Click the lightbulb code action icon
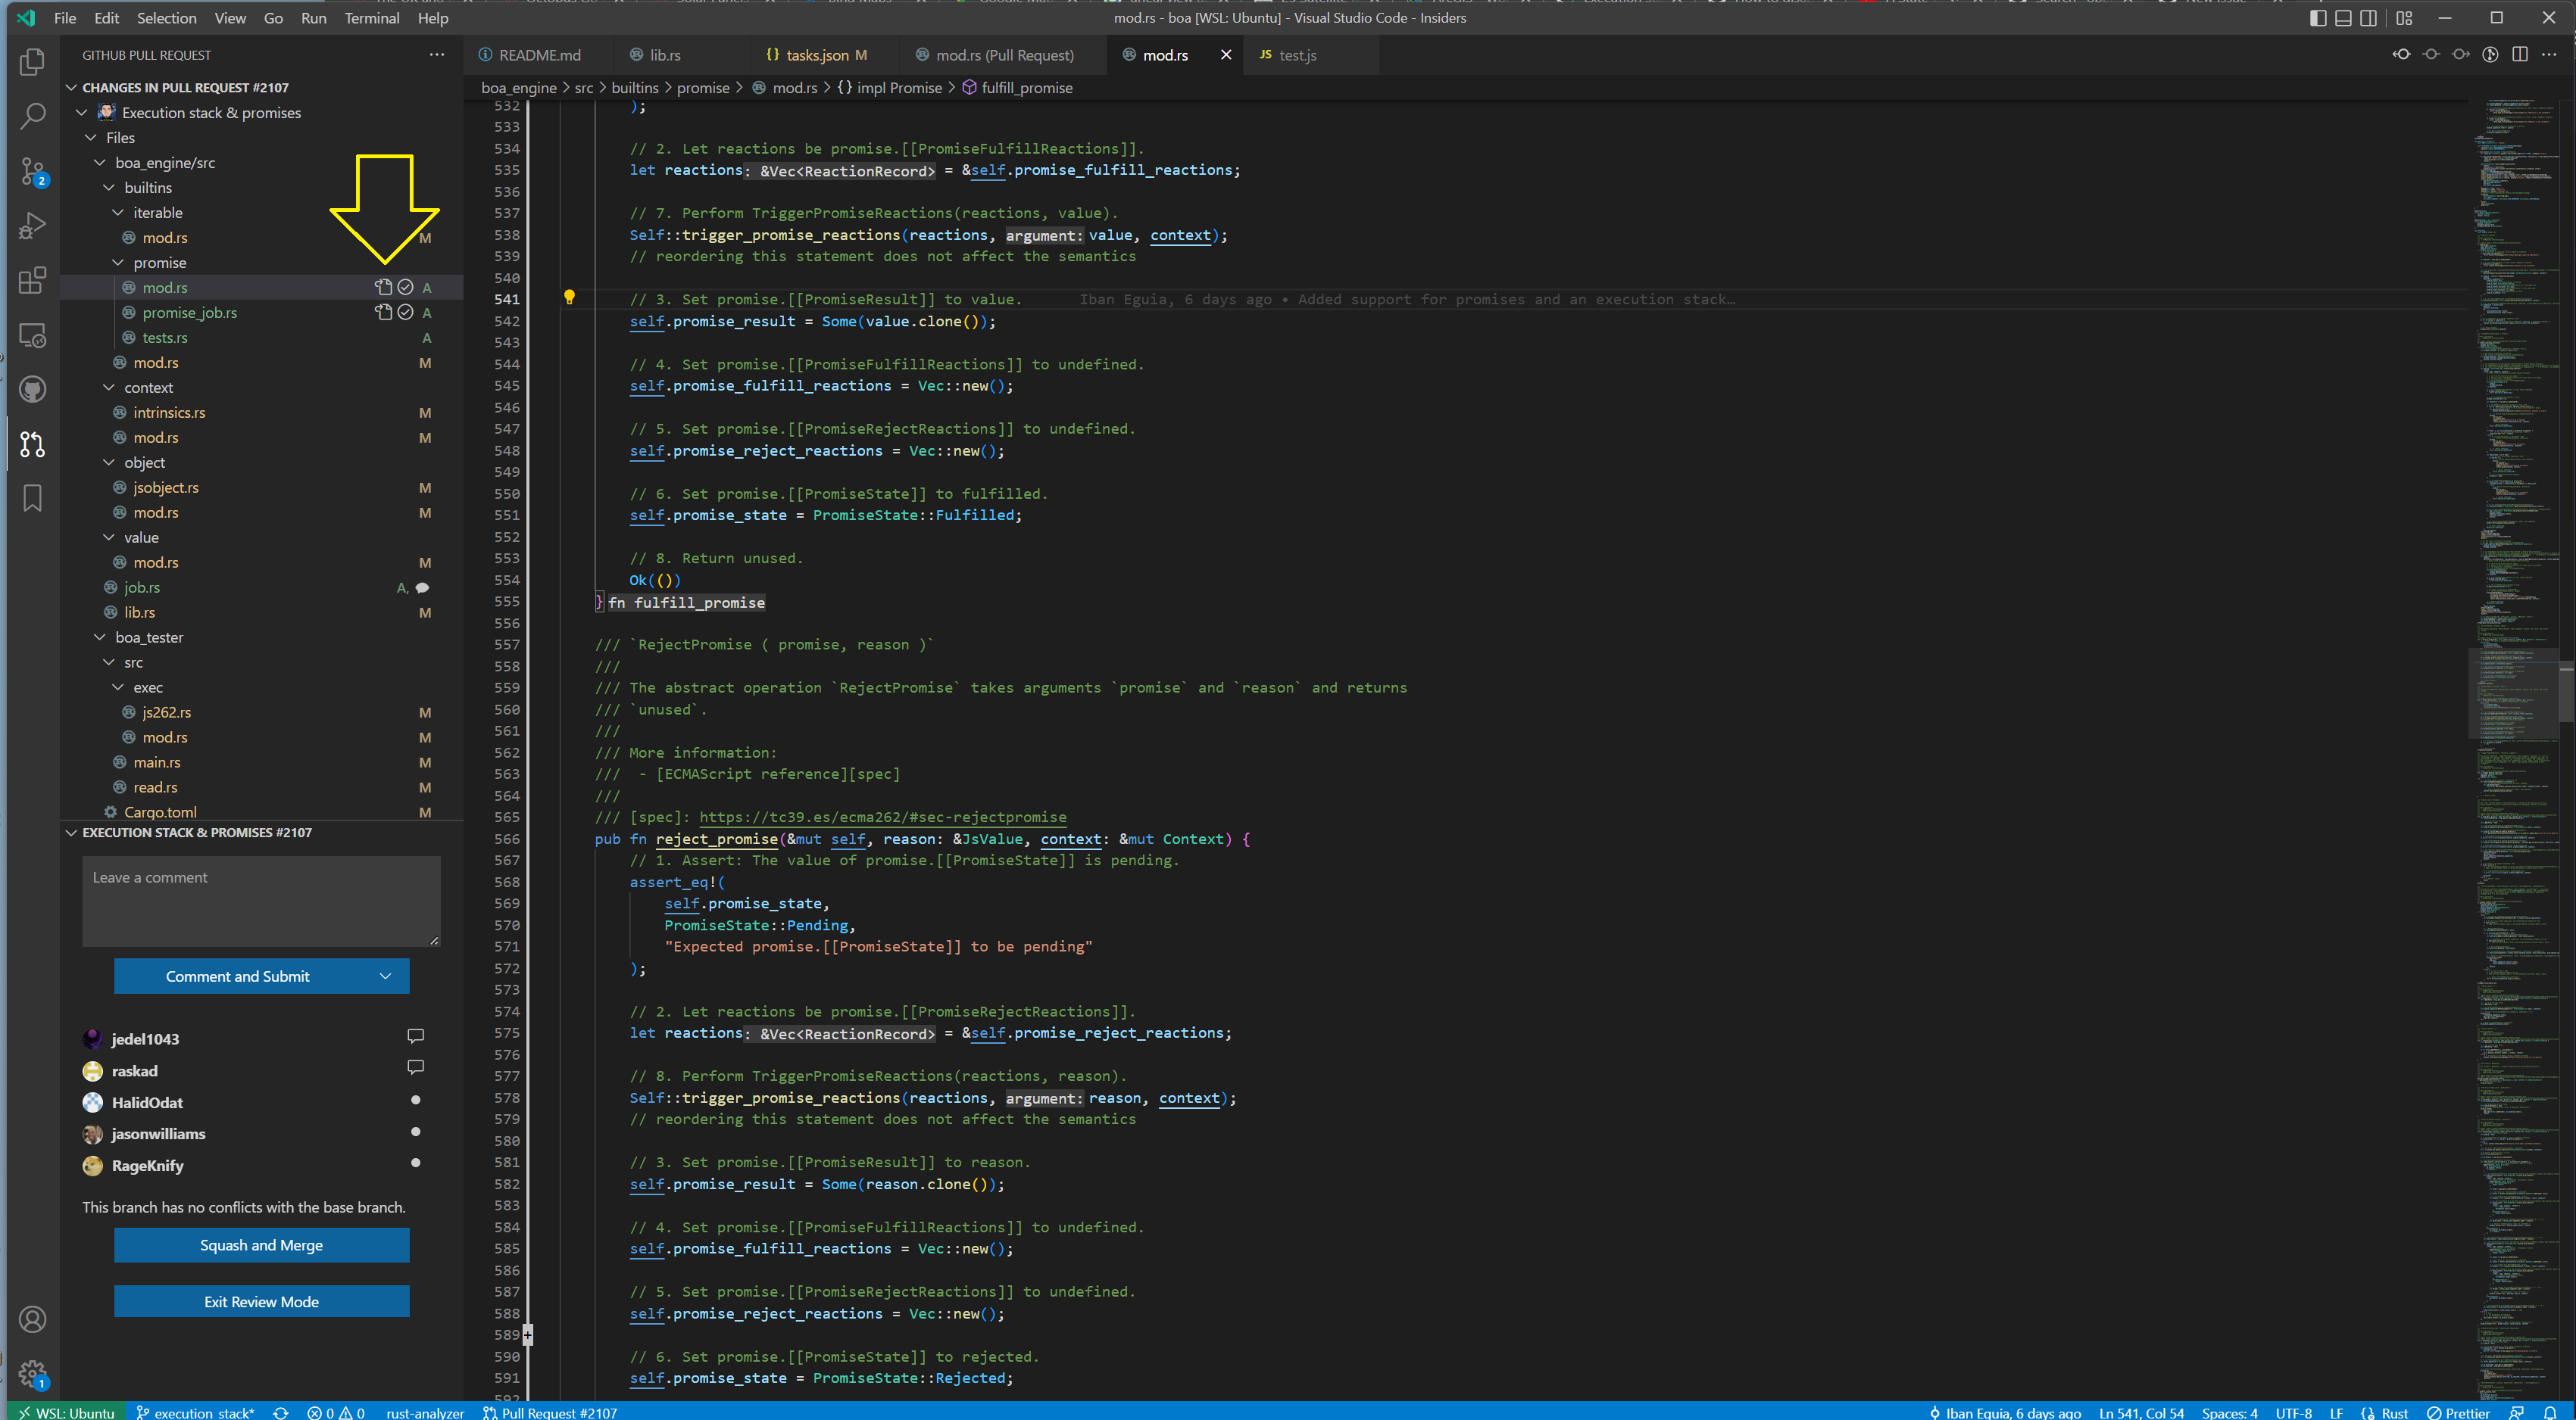The height and width of the screenshot is (1420, 2576). (x=569, y=297)
